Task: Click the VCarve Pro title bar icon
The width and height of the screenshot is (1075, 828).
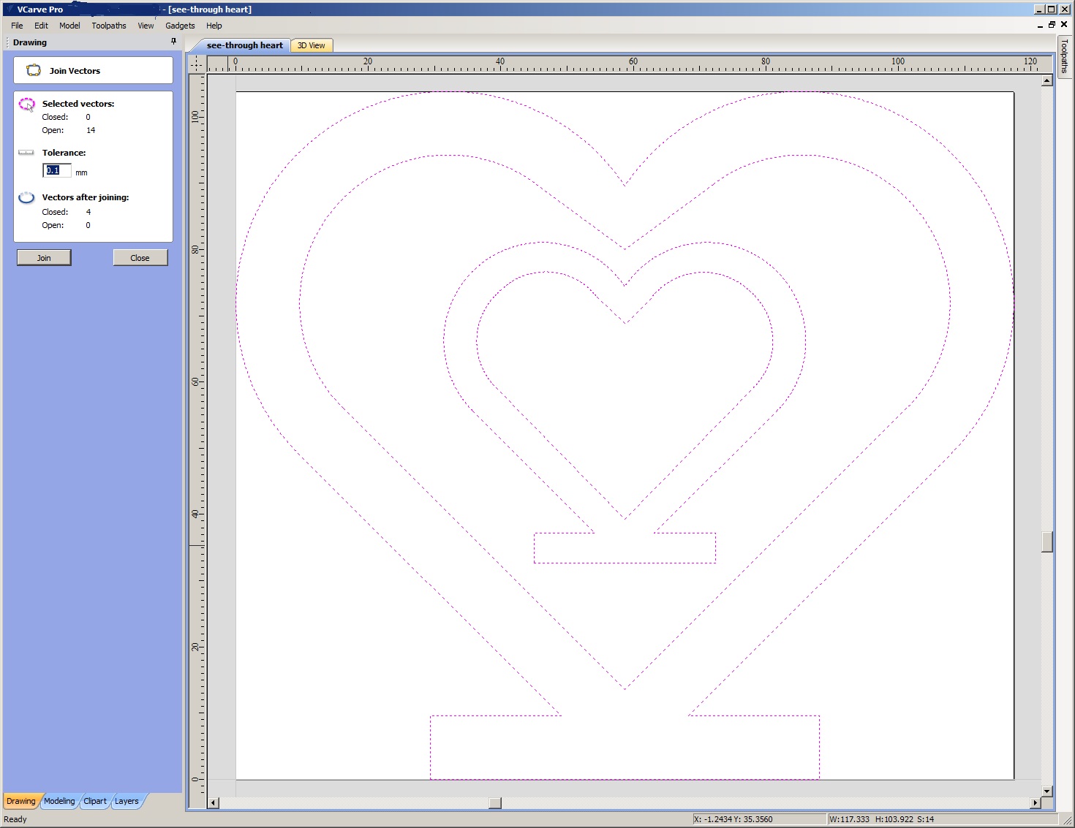Action: (x=10, y=10)
